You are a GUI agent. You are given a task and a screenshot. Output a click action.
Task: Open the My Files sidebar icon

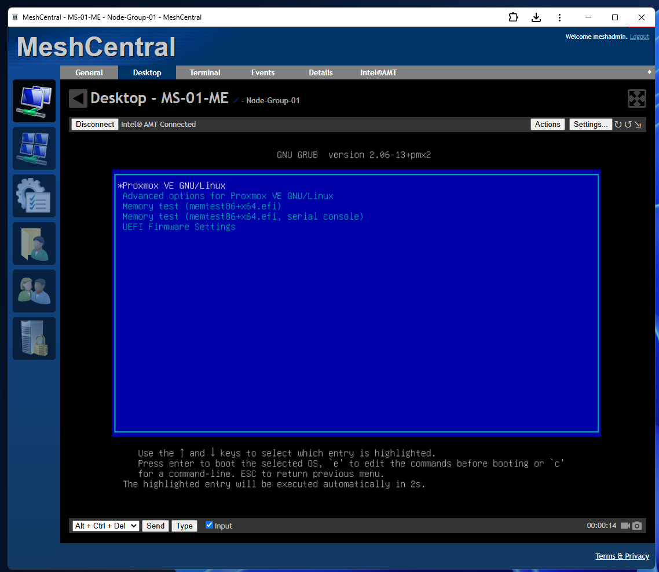pos(34,243)
